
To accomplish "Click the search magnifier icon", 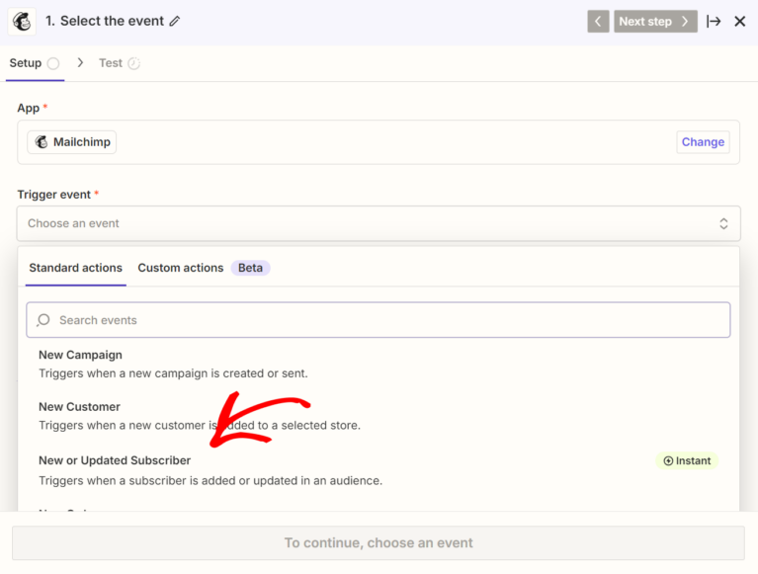I will click(43, 320).
